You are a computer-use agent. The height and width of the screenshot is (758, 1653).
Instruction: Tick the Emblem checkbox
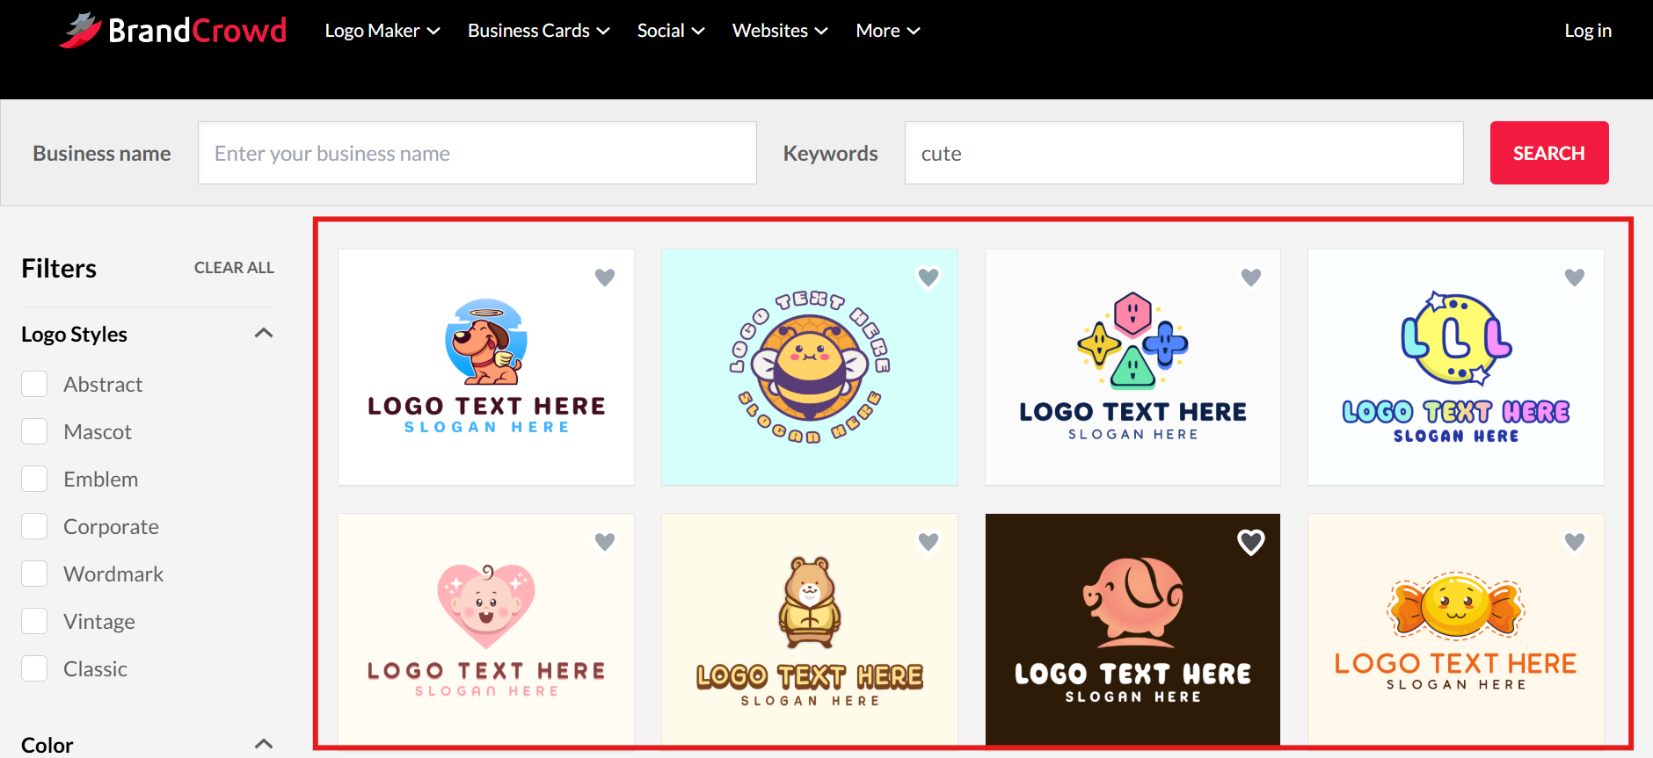point(34,479)
